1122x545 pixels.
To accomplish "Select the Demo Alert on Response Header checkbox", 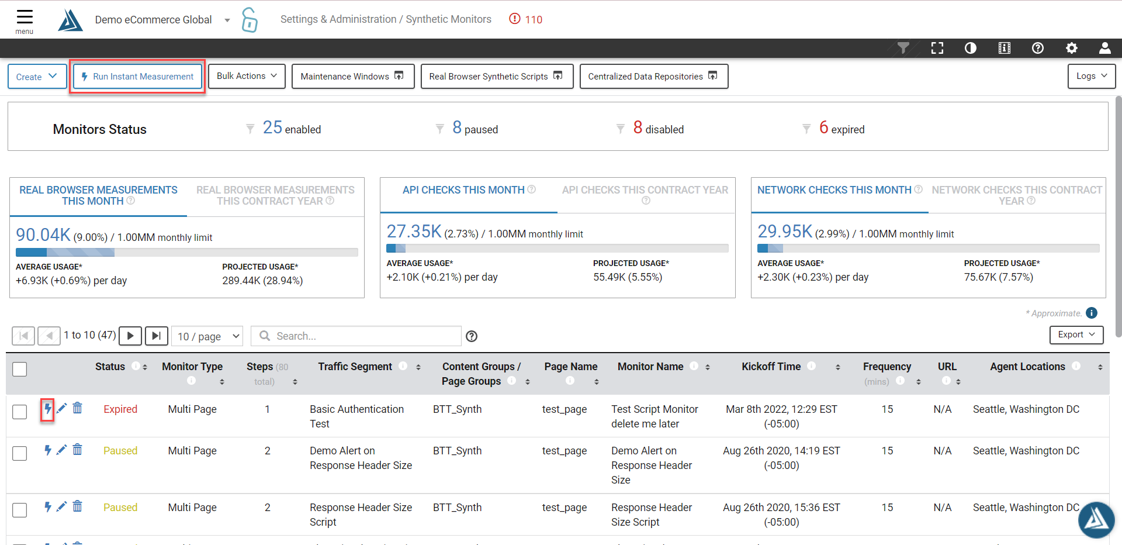I will click(x=20, y=453).
